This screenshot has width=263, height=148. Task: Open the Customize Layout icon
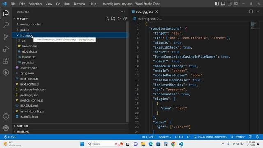coord(236,4)
